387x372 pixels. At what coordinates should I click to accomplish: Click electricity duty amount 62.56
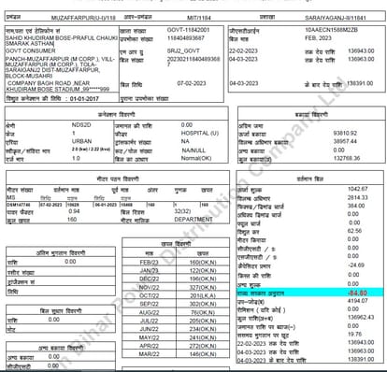tap(354, 231)
